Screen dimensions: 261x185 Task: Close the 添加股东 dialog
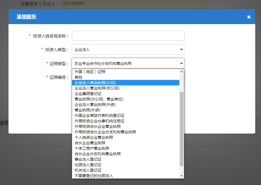pos(249,17)
